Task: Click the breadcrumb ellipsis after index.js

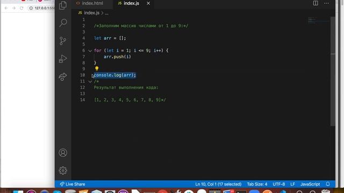Action: tap(106, 13)
